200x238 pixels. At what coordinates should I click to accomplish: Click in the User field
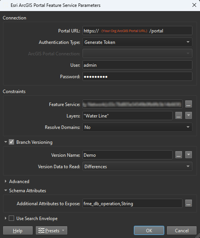(x=137, y=65)
